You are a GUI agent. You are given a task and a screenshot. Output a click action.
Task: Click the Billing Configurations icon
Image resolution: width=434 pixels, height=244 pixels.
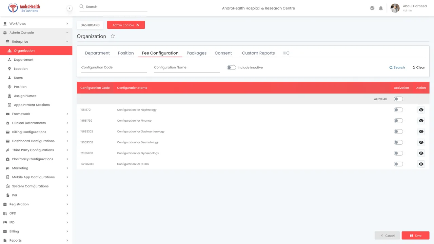point(8,132)
